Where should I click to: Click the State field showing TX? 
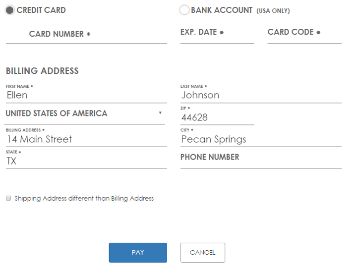[86, 161]
